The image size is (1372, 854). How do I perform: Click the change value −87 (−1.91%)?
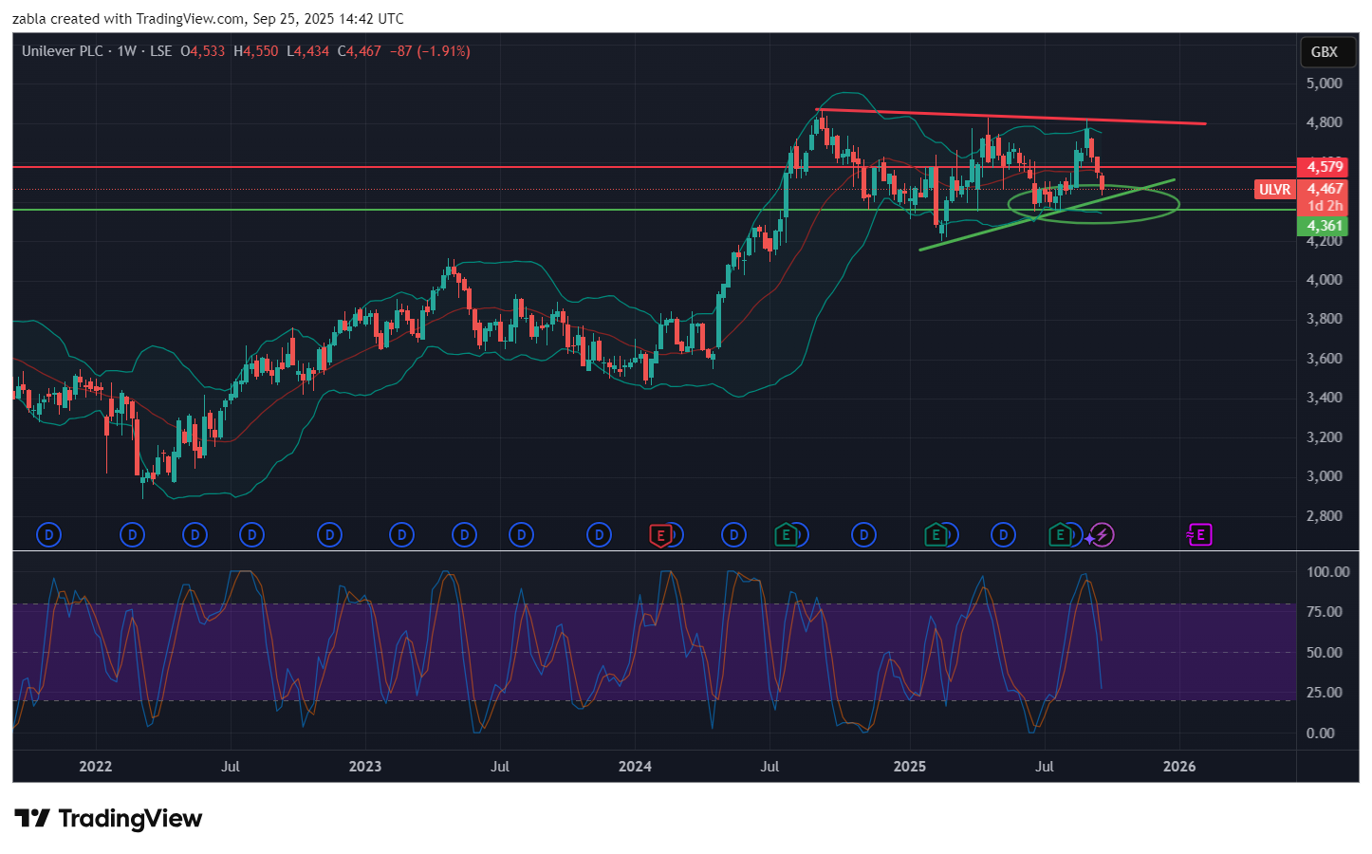[x=430, y=51]
